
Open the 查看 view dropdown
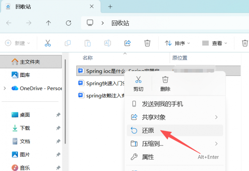[214, 43]
